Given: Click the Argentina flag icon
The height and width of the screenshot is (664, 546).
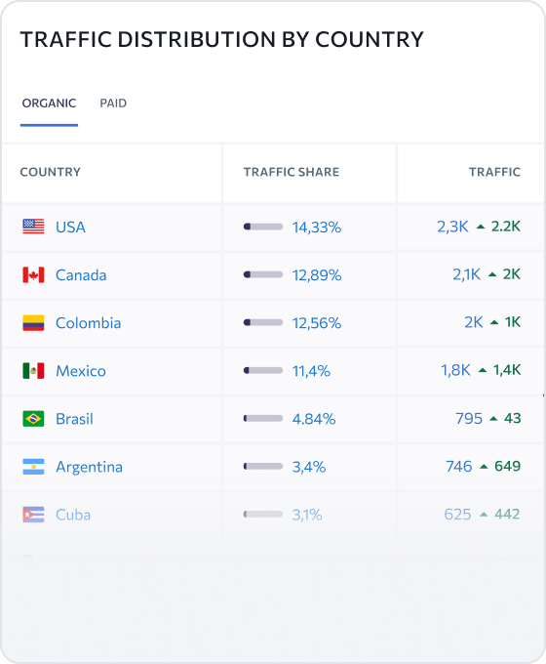Looking at the screenshot, I should coord(33,466).
